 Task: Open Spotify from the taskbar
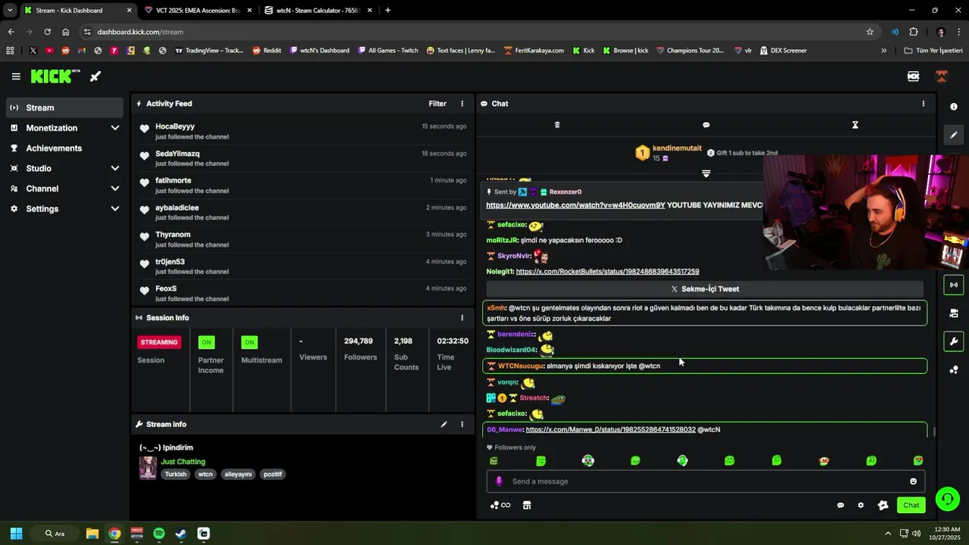point(159,534)
